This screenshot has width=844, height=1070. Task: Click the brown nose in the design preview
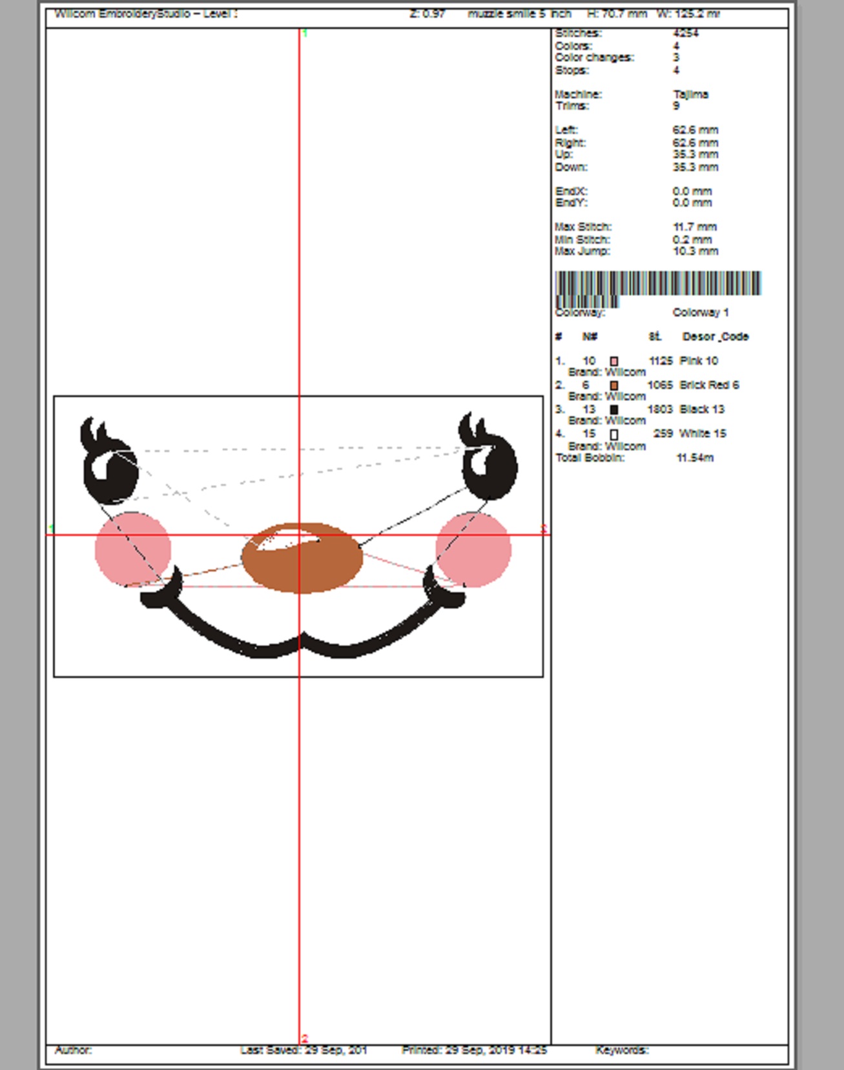coord(302,558)
